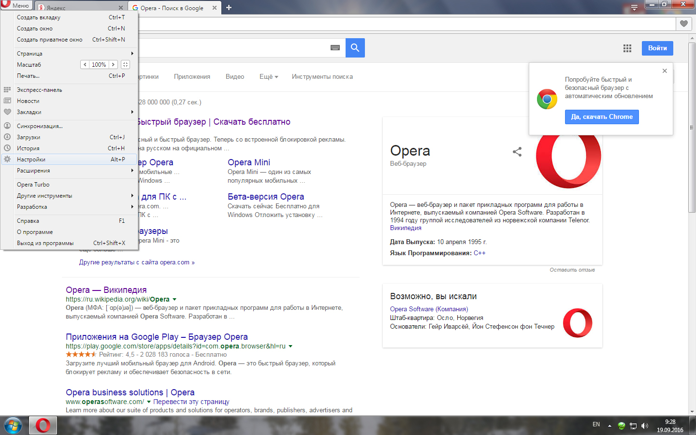Select Печать... menu entry
This screenshot has width=696, height=435.
(x=70, y=76)
